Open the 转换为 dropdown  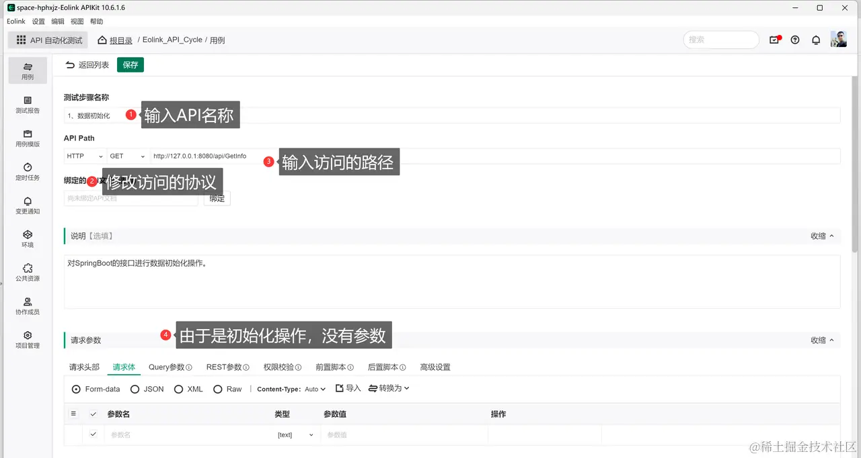[x=389, y=388]
